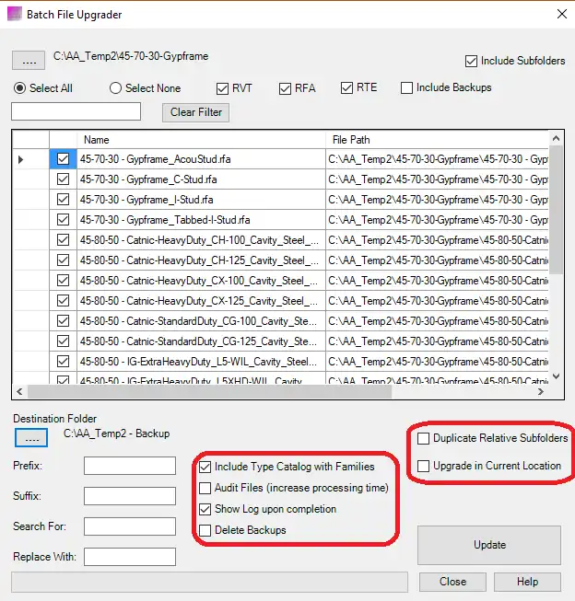Click the source folder browse button

click(28, 61)
